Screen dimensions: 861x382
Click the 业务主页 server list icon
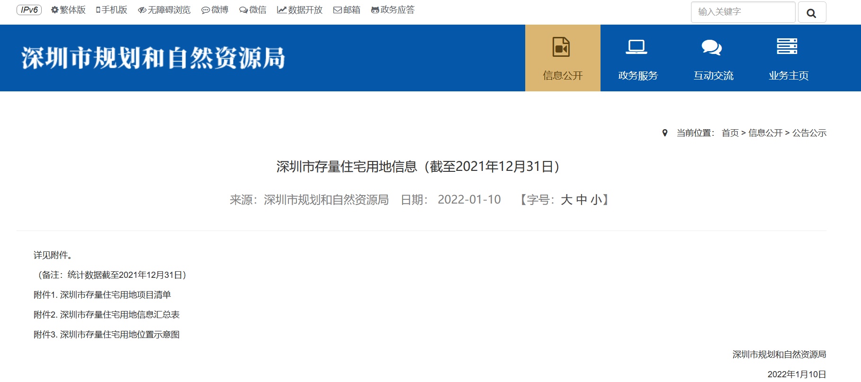(x=787, y=46)
